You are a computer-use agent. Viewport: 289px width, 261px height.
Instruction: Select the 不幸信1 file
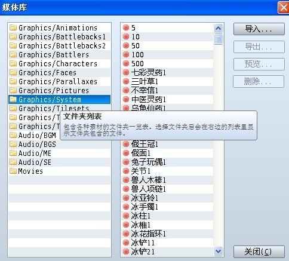[x=167, y=90]
